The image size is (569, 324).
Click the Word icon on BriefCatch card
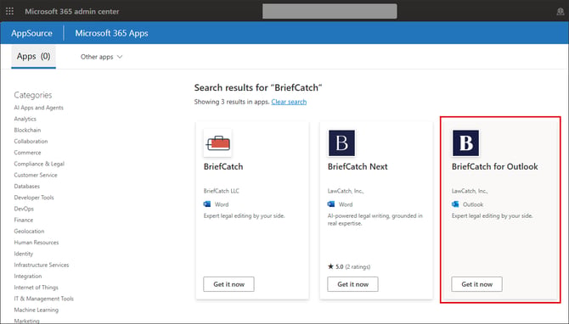tap(207, 204)
